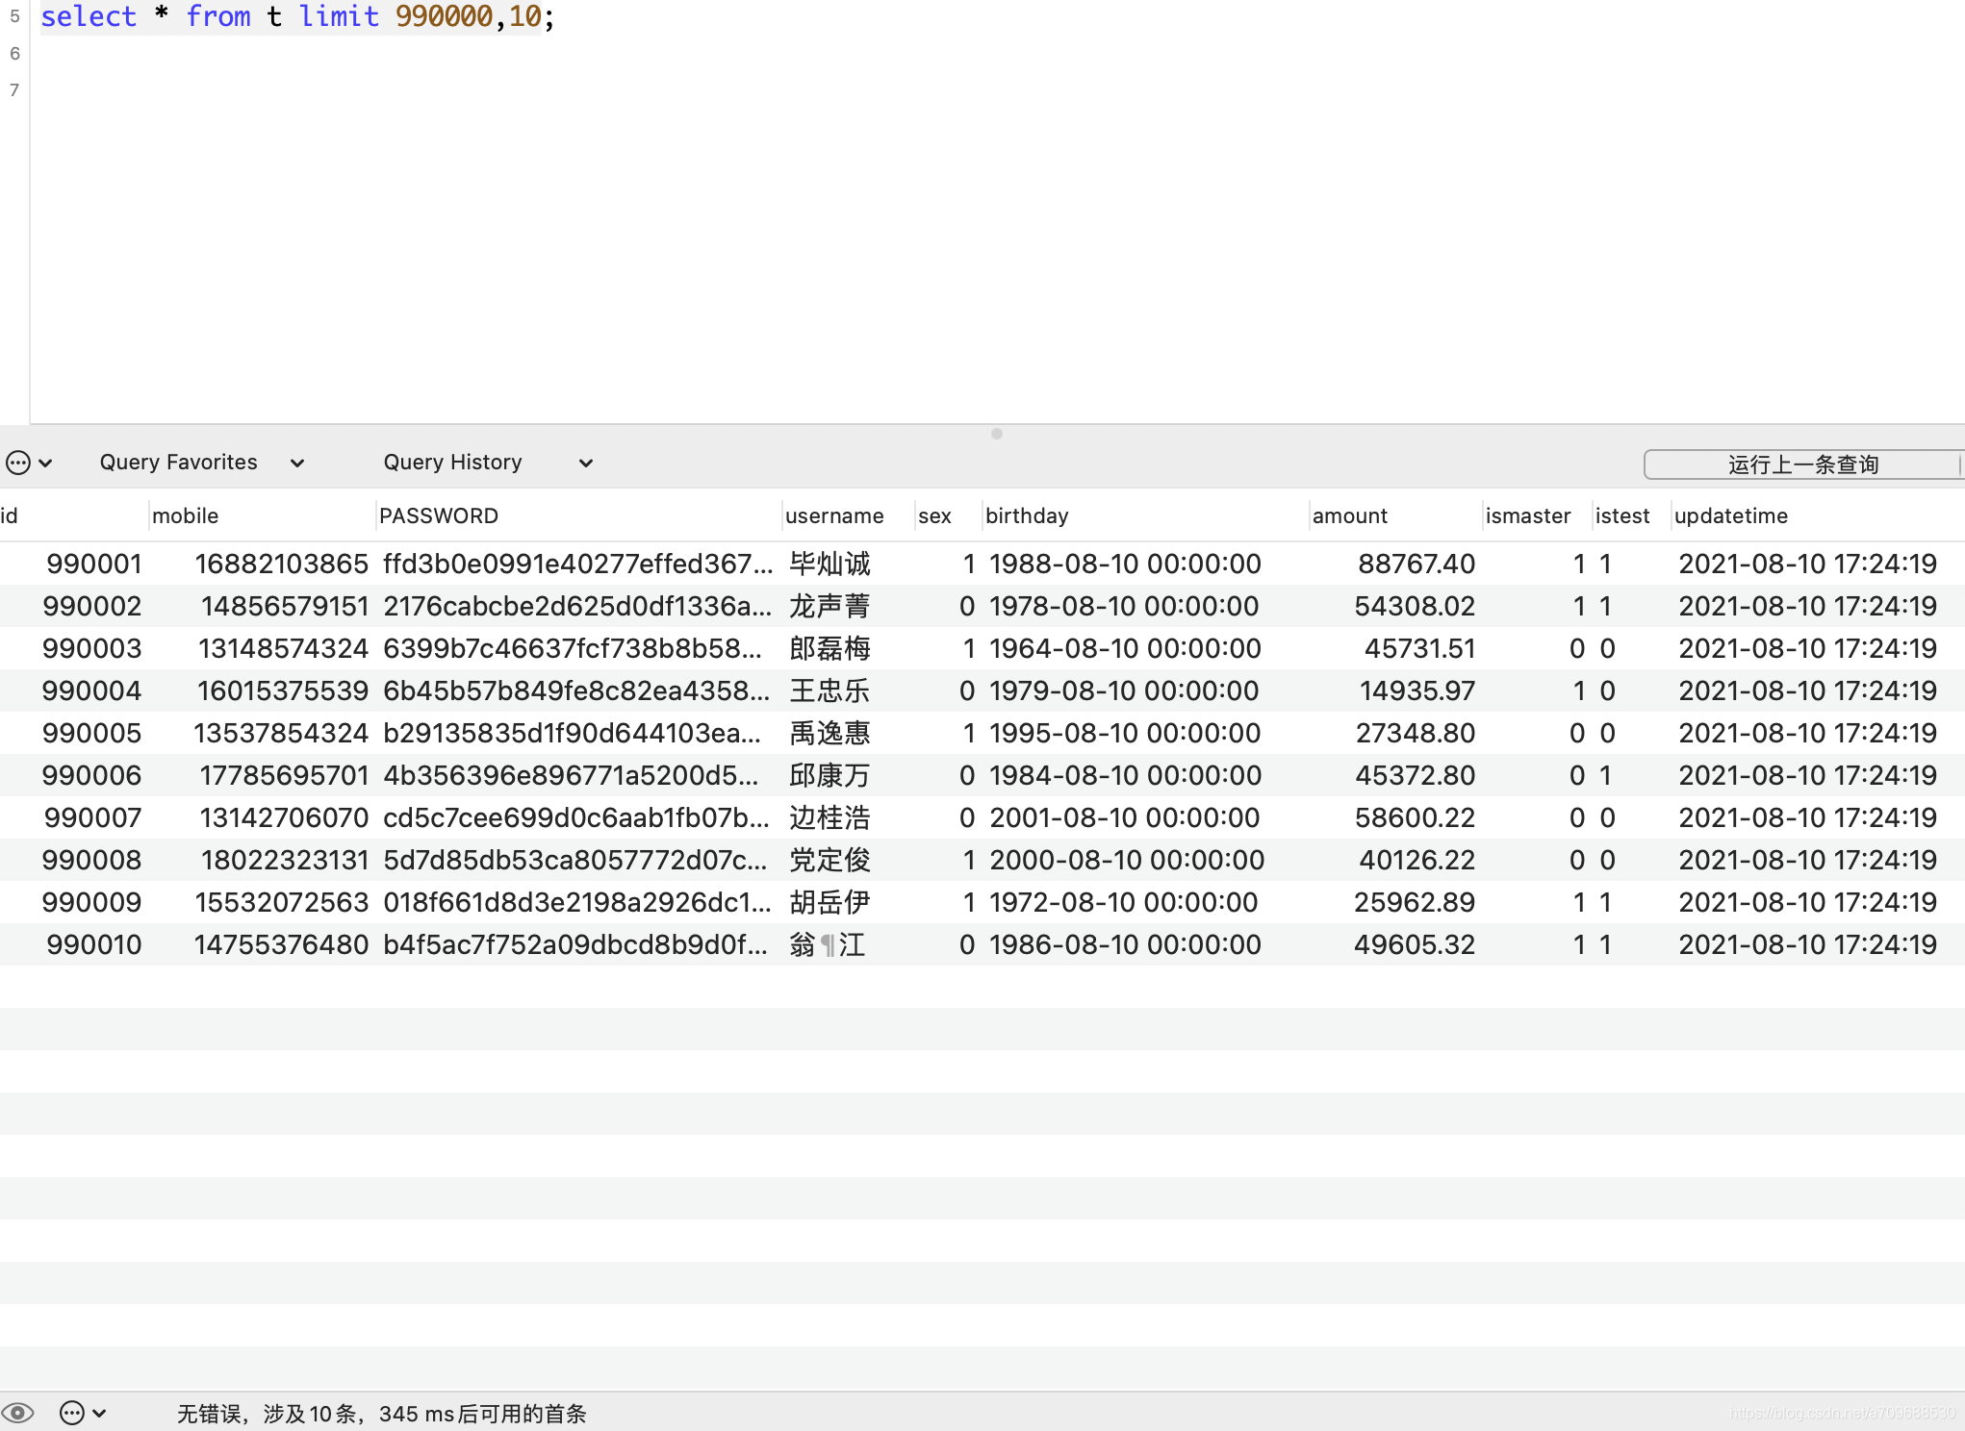The width and height of the screenshot is (1965, 1431).
Task: Click the status bar ellipsis gear icon
Action: 72,1413
